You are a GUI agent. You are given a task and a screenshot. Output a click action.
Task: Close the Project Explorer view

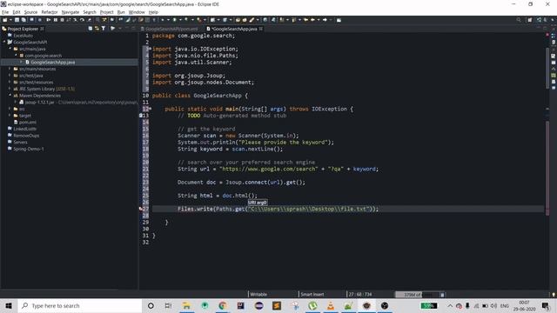click(42, 29)
